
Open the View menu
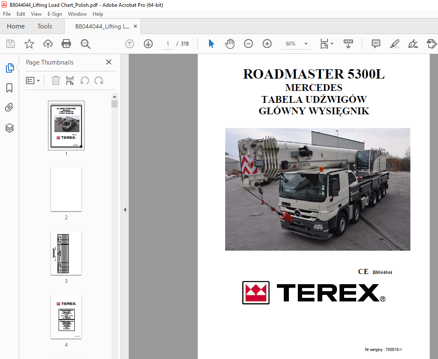[36, 14]
